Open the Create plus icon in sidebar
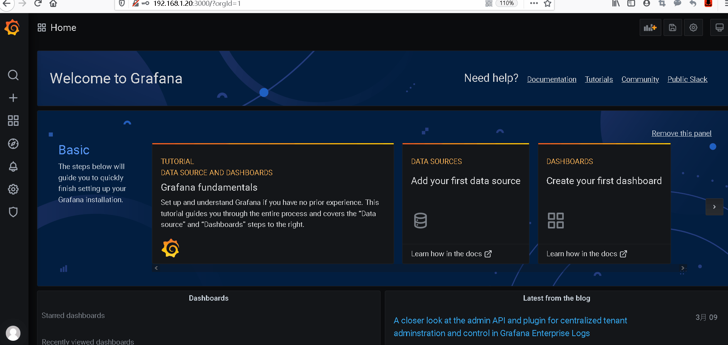728x345 pixels. coord(13,98)
